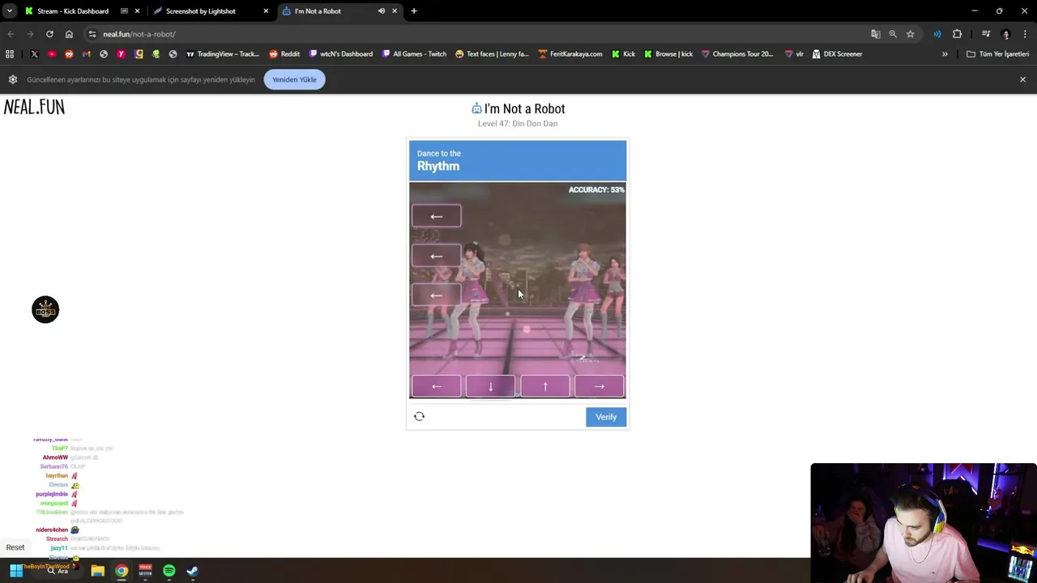The height and width of the screenshot is (583, 1037).
Task: Reload the page
Action: [49, 34]
